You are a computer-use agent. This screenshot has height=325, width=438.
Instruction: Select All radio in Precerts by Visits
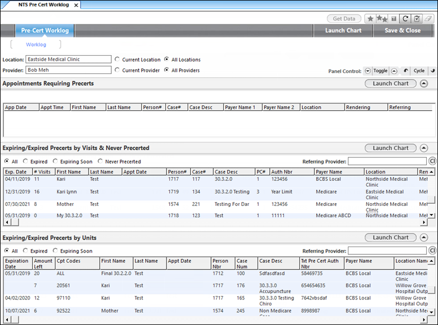tap(7, 161)
